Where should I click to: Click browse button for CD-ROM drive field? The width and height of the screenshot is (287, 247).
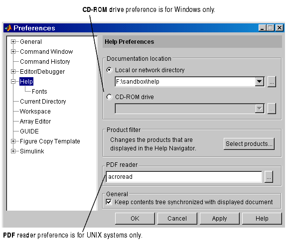(272, 109)
